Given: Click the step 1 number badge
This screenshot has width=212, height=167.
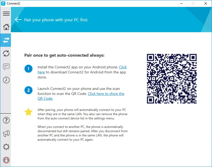Looking at the screenshot, I should pyautogui.click(x=28, y=69).
